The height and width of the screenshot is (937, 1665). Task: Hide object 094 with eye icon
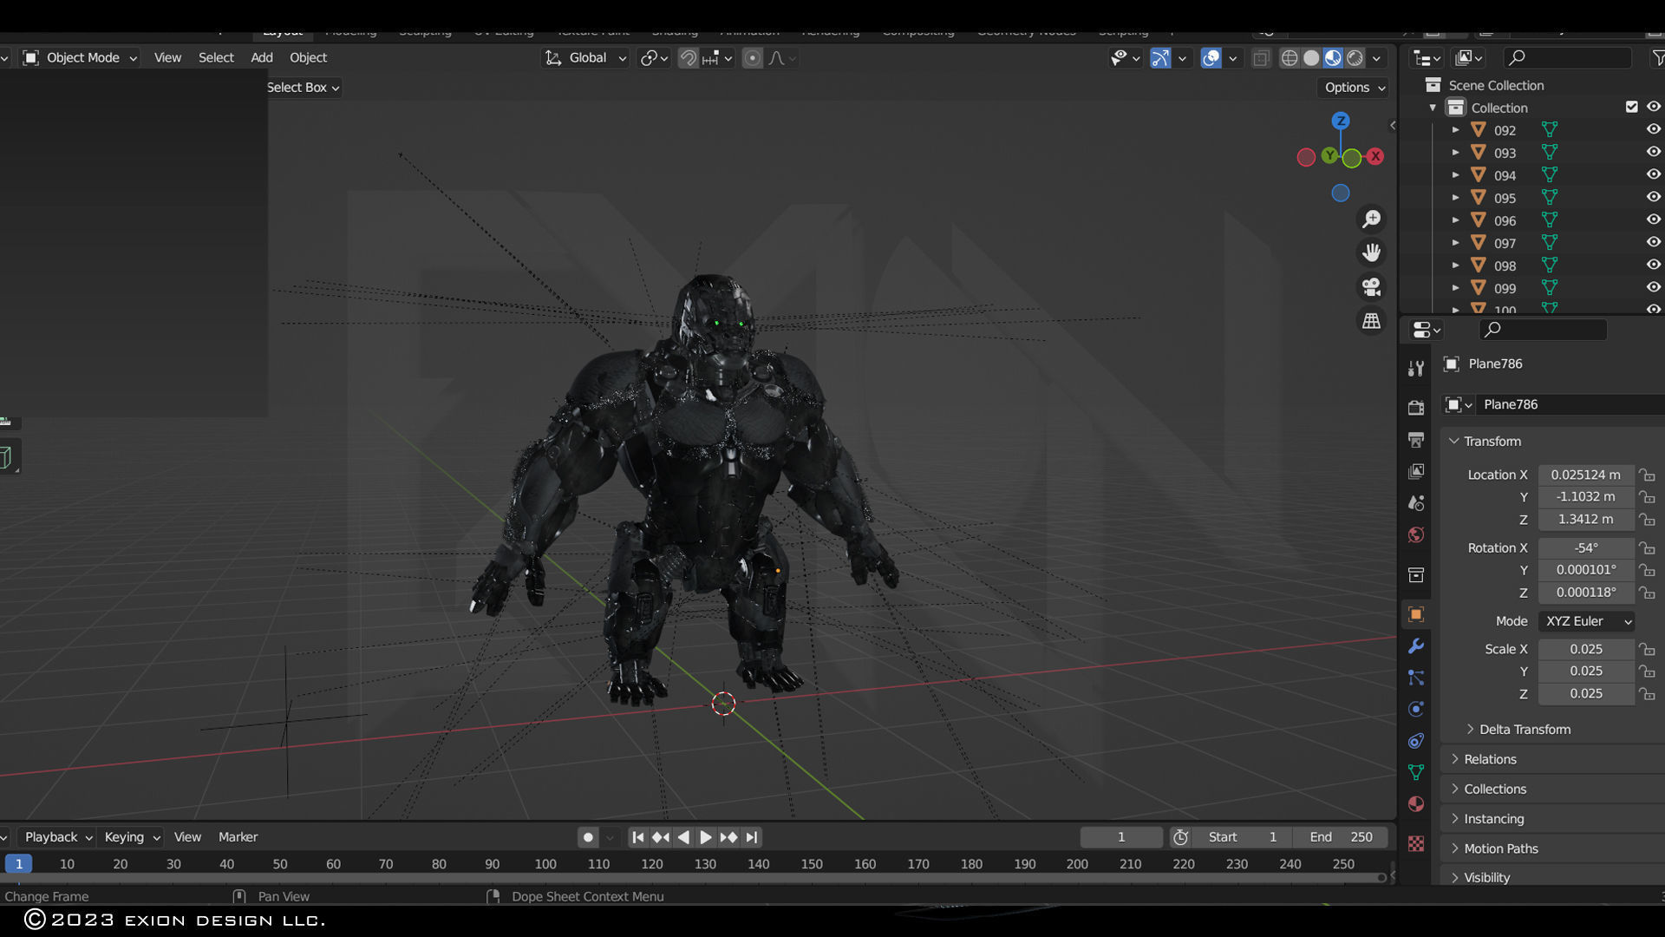point(1653,174)
